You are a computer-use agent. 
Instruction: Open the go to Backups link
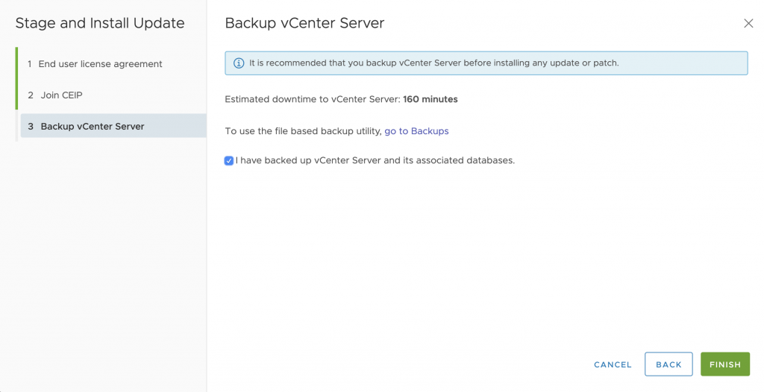click(416, 131)
